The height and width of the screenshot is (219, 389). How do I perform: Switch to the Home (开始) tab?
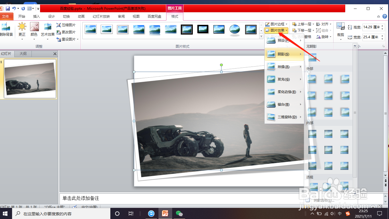click(x=21, y=17)
